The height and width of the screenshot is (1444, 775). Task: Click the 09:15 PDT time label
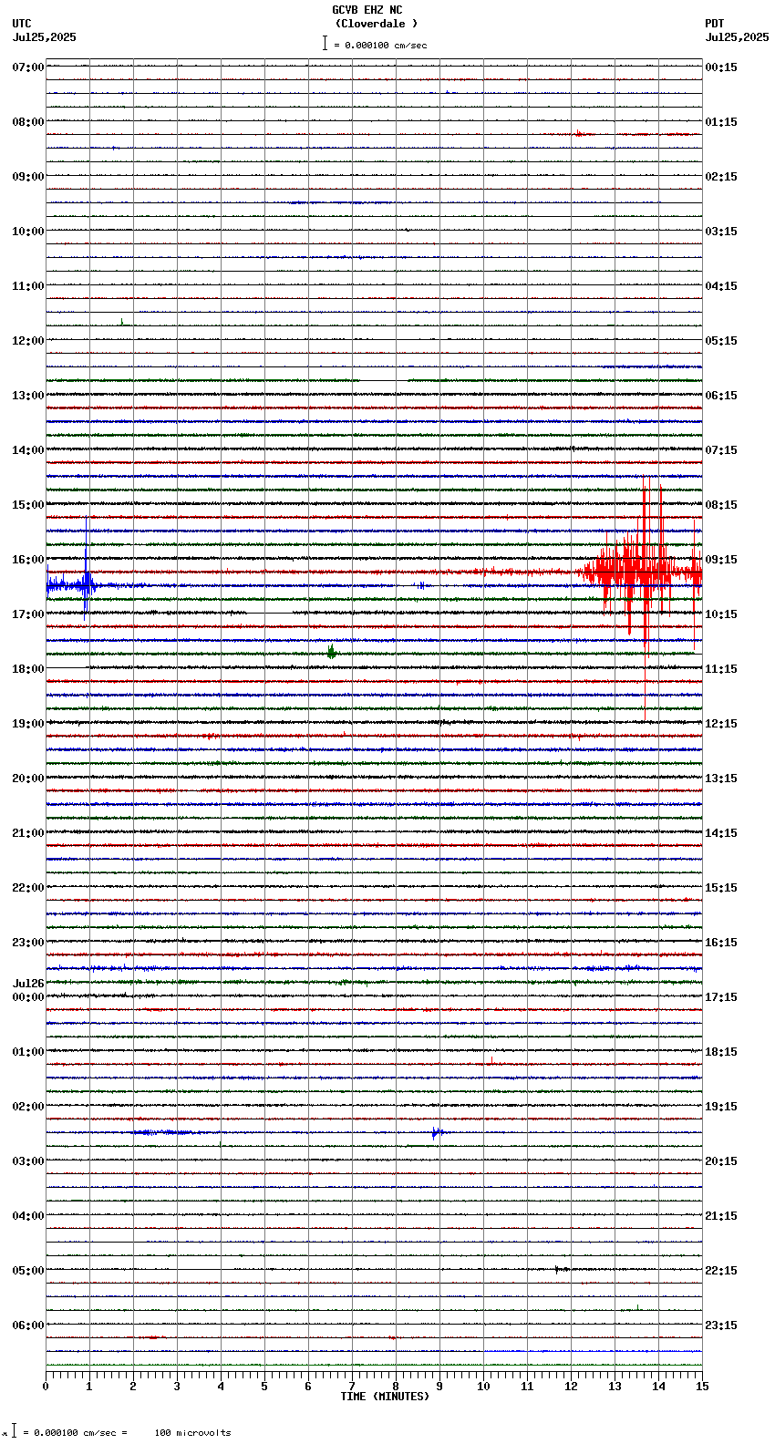[721, 560]
